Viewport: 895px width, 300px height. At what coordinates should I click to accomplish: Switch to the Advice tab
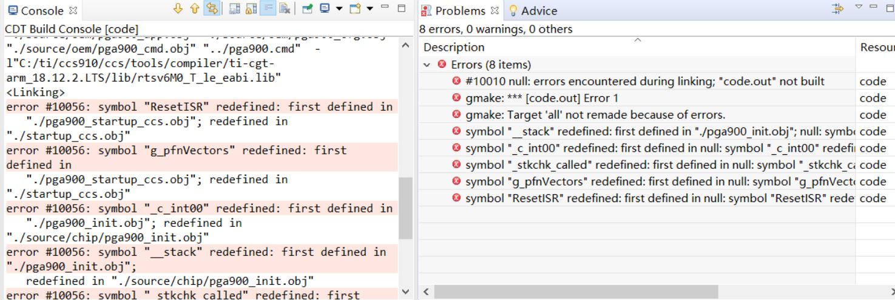click(533, 11)
